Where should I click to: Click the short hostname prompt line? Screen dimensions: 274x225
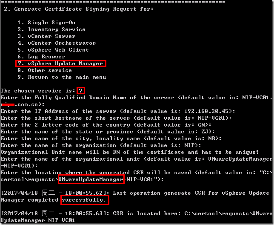point(116,118)
